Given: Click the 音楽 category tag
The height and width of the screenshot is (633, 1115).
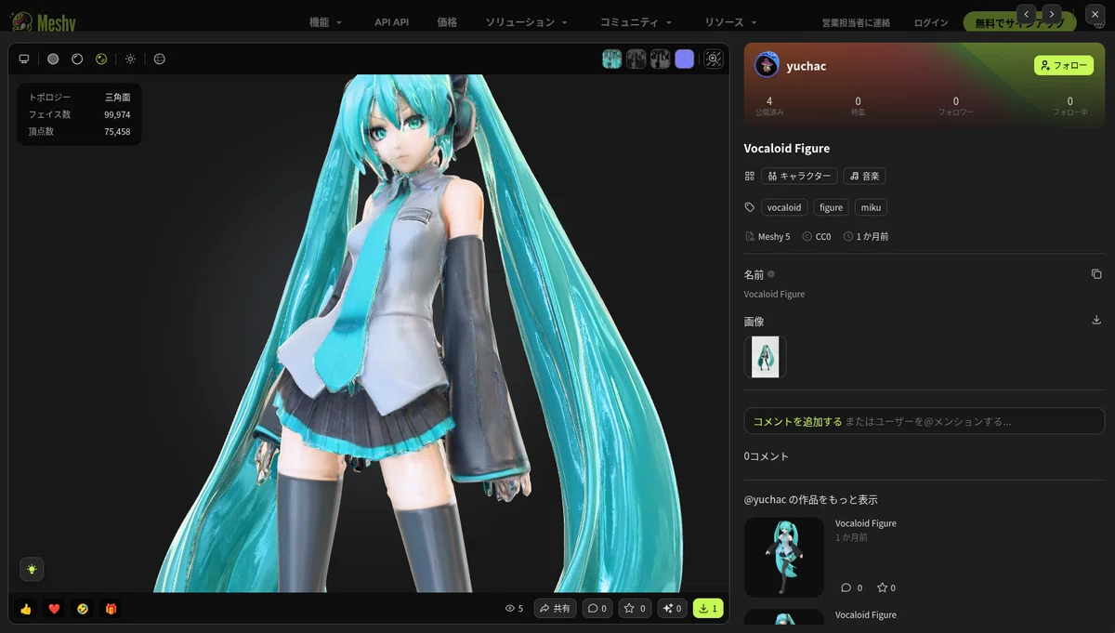Looking at the screenshot, I should point(864,176).
